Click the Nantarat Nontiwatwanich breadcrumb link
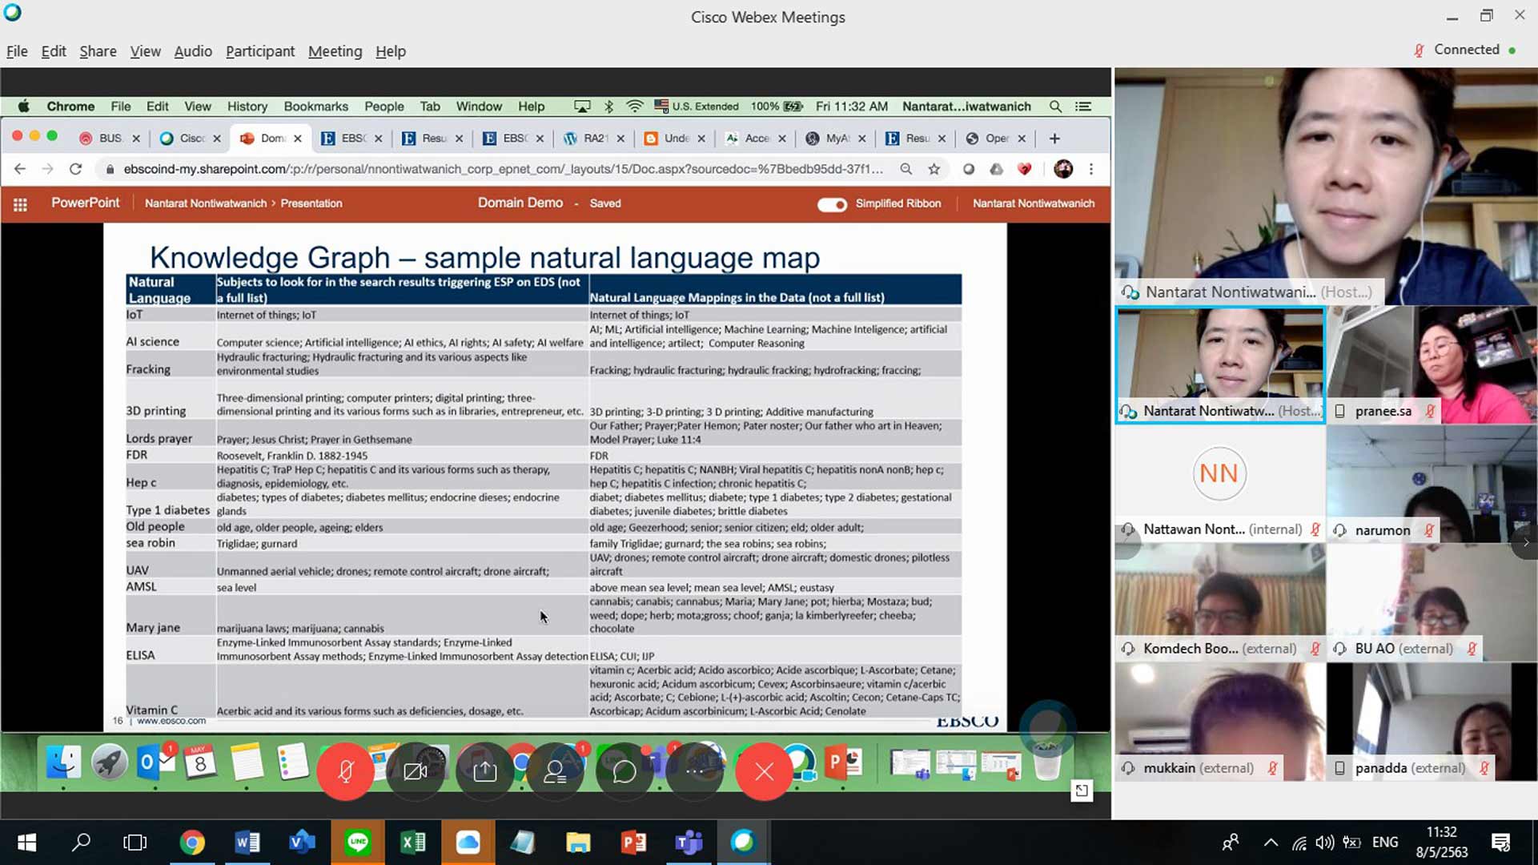 pyautogui.click(x=205, y=203)
